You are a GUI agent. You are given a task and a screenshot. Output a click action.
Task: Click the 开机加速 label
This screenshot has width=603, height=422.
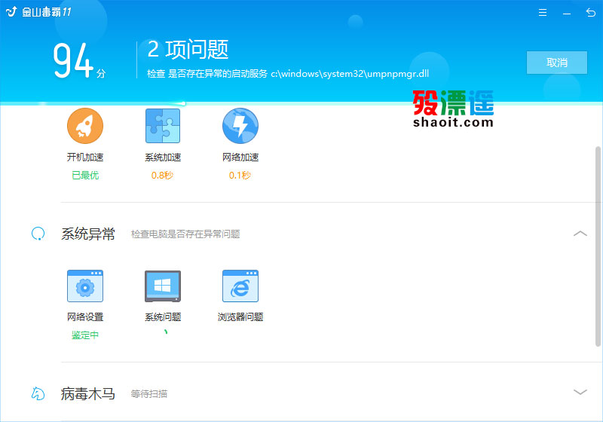85,157
